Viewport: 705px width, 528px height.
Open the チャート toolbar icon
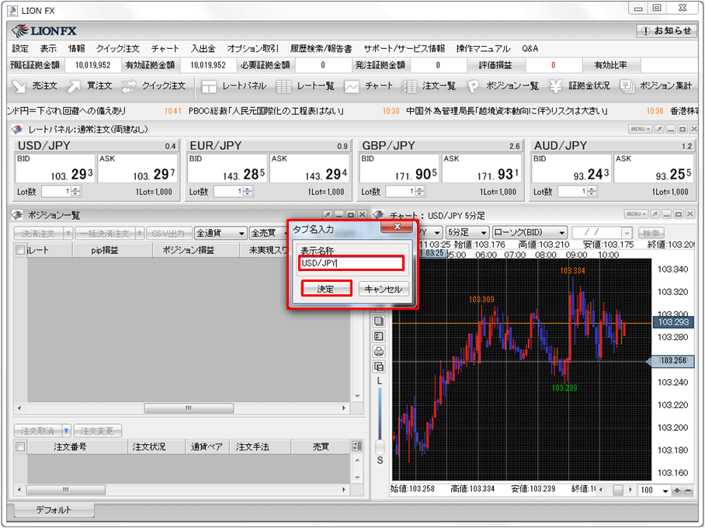pos(352,86)
